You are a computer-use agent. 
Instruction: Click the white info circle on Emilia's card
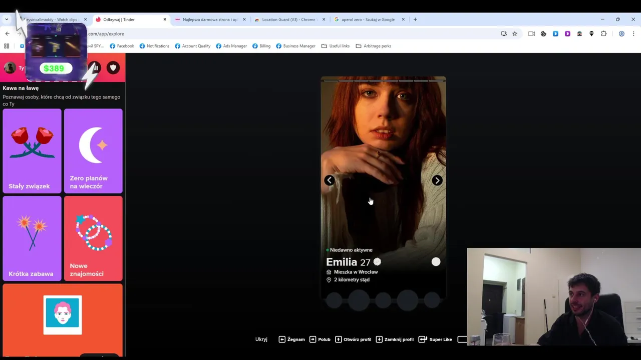436,261
